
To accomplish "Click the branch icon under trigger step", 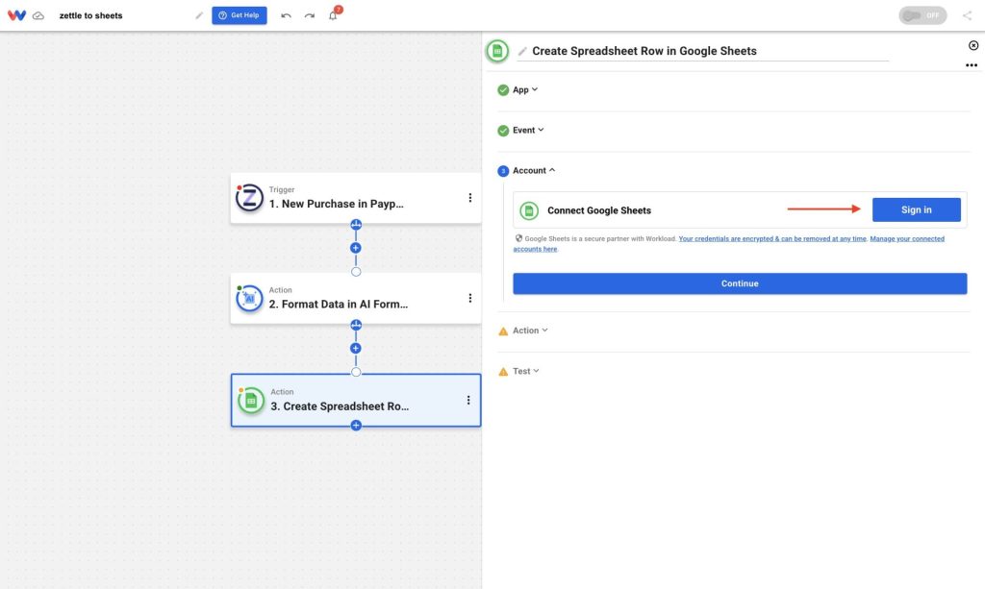I will 356,225.
